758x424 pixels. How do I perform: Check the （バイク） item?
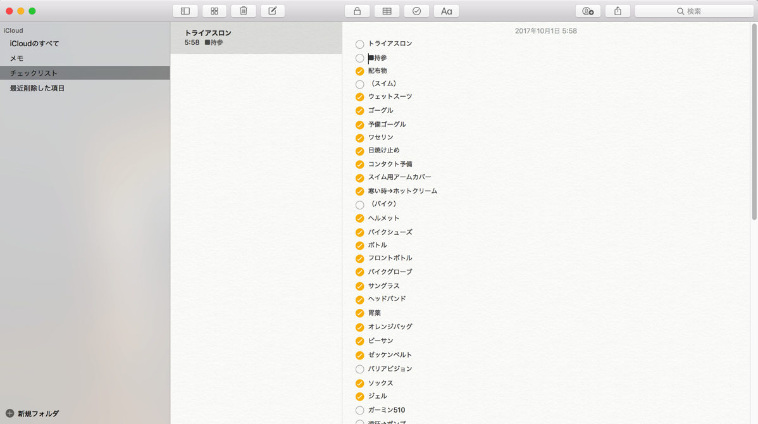point(359,205)
